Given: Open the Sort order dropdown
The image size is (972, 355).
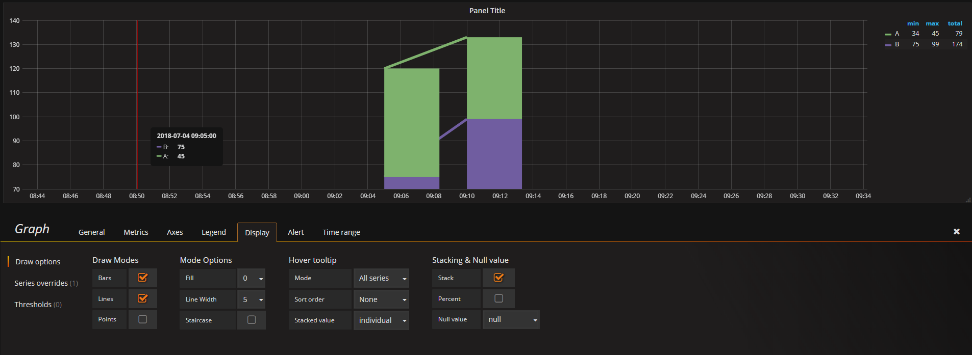Looking at the screenshot, I should point(382,299).
